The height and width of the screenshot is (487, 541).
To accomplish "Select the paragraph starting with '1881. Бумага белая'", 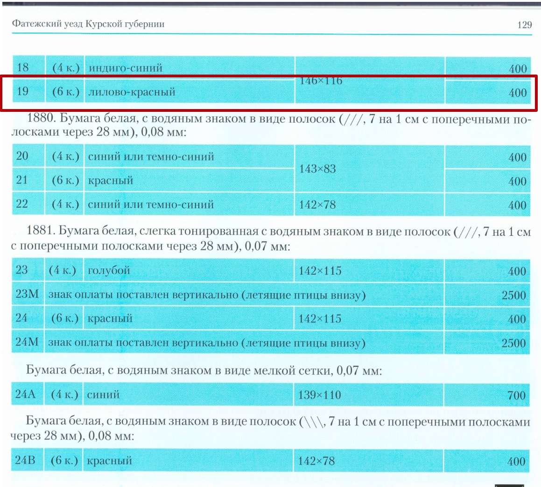I will (x=271, y=239).
